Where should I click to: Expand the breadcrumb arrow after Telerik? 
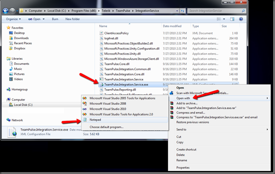click(x=113, y=11)
